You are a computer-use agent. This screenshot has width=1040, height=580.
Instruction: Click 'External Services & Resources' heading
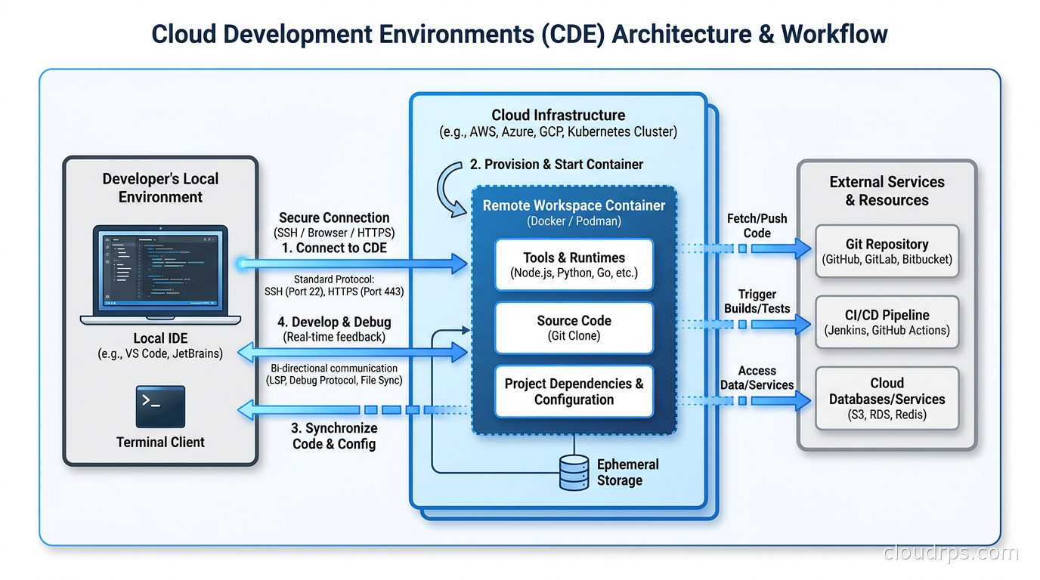887,191
